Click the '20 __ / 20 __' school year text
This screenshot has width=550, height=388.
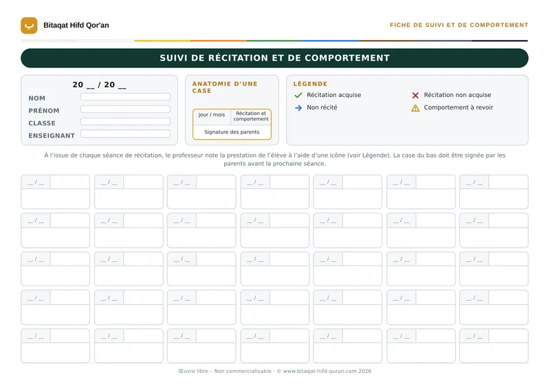click(x=99, y=85)
